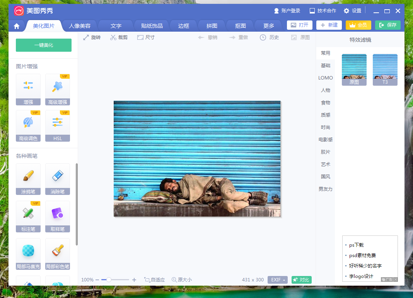The width and height of the screenshot is (413, 298).
Task: Click the home icon in the tab bar
Action: click(x=15, y=25)
